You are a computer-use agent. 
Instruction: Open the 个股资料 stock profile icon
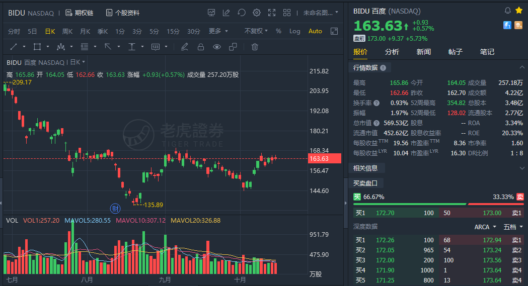109,13
